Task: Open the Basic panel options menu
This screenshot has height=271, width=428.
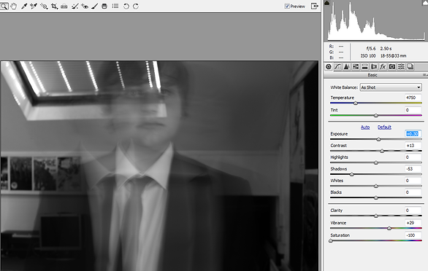Action: coord(424,75)
